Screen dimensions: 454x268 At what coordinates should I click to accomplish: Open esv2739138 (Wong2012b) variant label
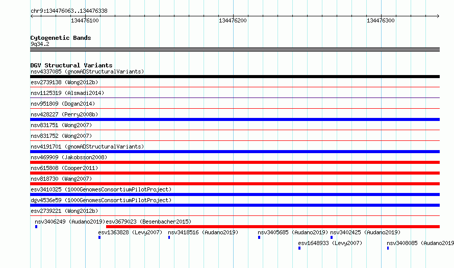64,82
